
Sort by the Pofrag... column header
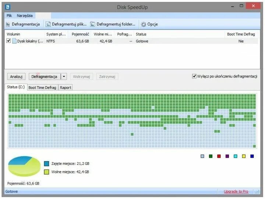(124, 34)
